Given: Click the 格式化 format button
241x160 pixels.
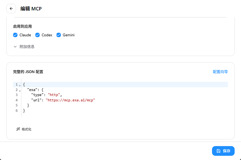Looking at the screenshot, I should 24,129.
